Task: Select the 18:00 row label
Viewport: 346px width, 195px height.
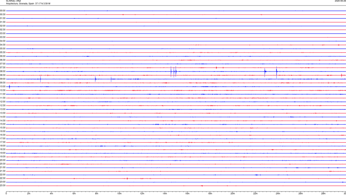Action: 3,146
